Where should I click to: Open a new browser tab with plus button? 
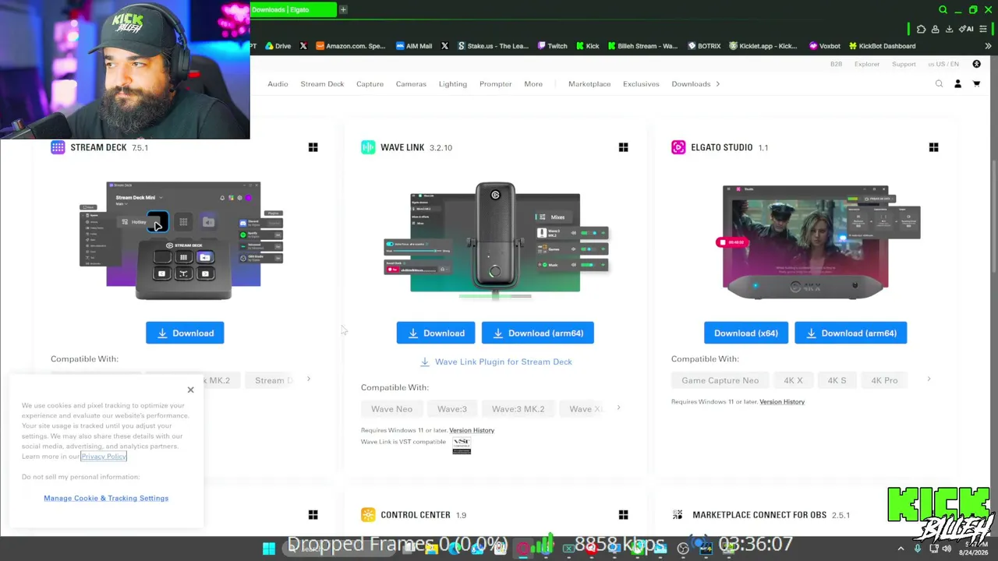point(343,9)
